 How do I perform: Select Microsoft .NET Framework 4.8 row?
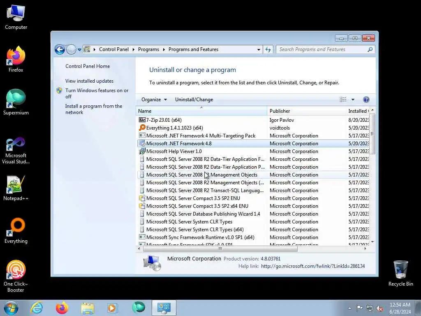pos(253,144)
